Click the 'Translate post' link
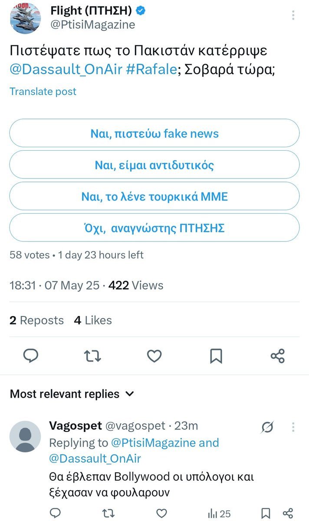The image size is (309, 521). point(43,92)
